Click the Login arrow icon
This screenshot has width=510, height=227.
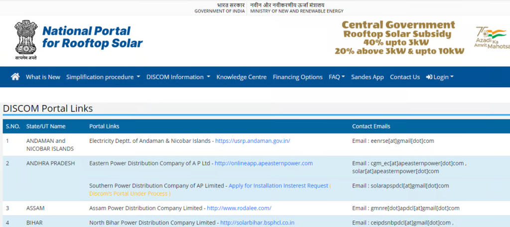click(429, 77)
